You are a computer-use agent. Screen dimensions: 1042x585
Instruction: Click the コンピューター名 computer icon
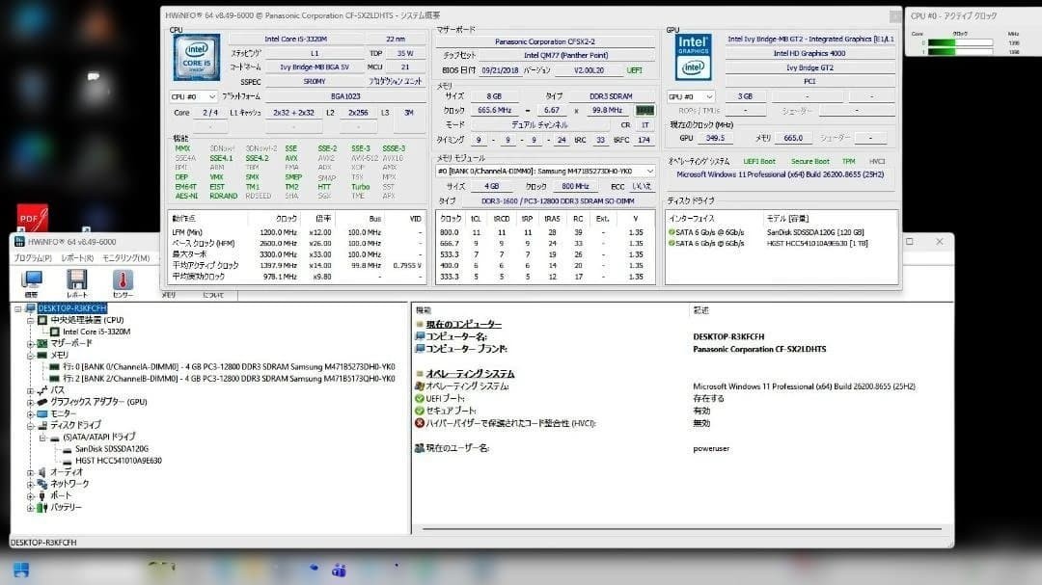click(420, 336)
